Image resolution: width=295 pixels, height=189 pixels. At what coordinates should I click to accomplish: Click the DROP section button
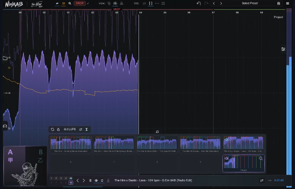tap(79, 3)
